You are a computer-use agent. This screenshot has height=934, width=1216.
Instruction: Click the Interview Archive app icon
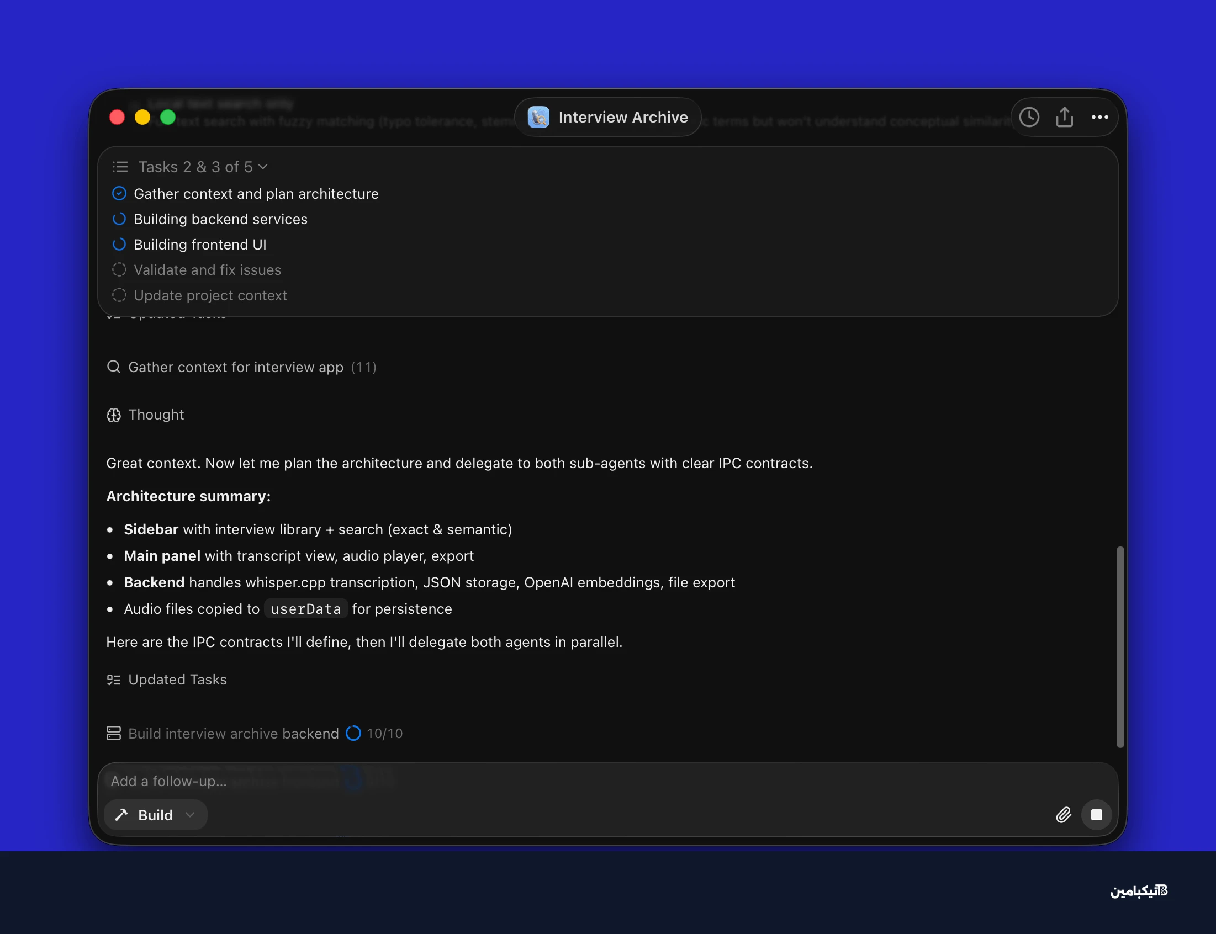click(538, 118)
